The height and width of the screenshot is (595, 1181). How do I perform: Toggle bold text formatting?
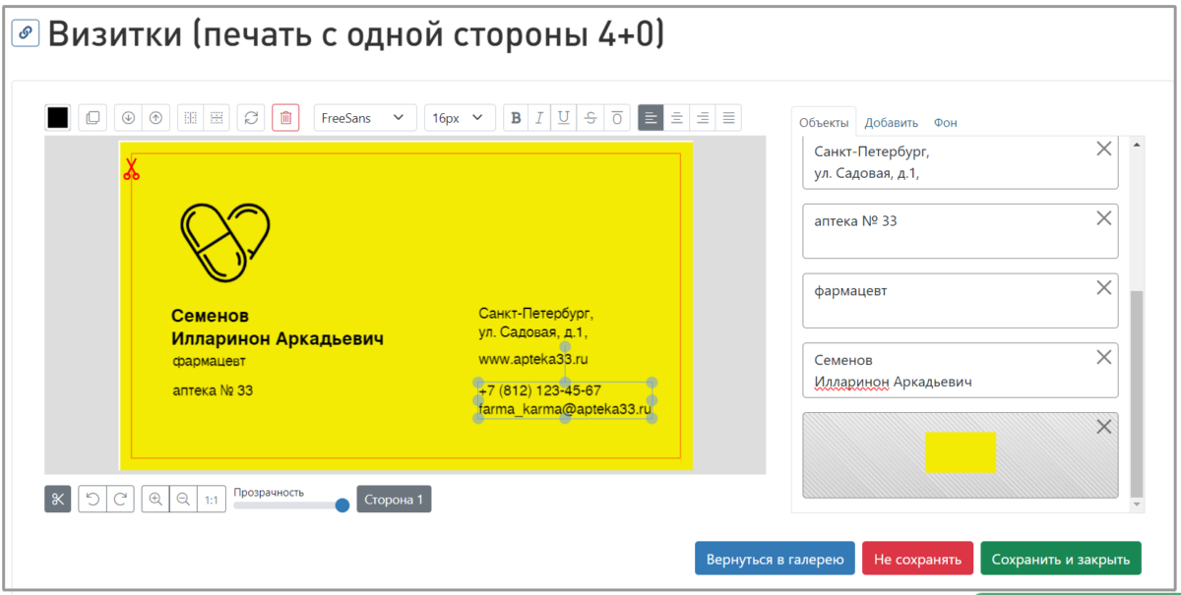tap(516, 118)
